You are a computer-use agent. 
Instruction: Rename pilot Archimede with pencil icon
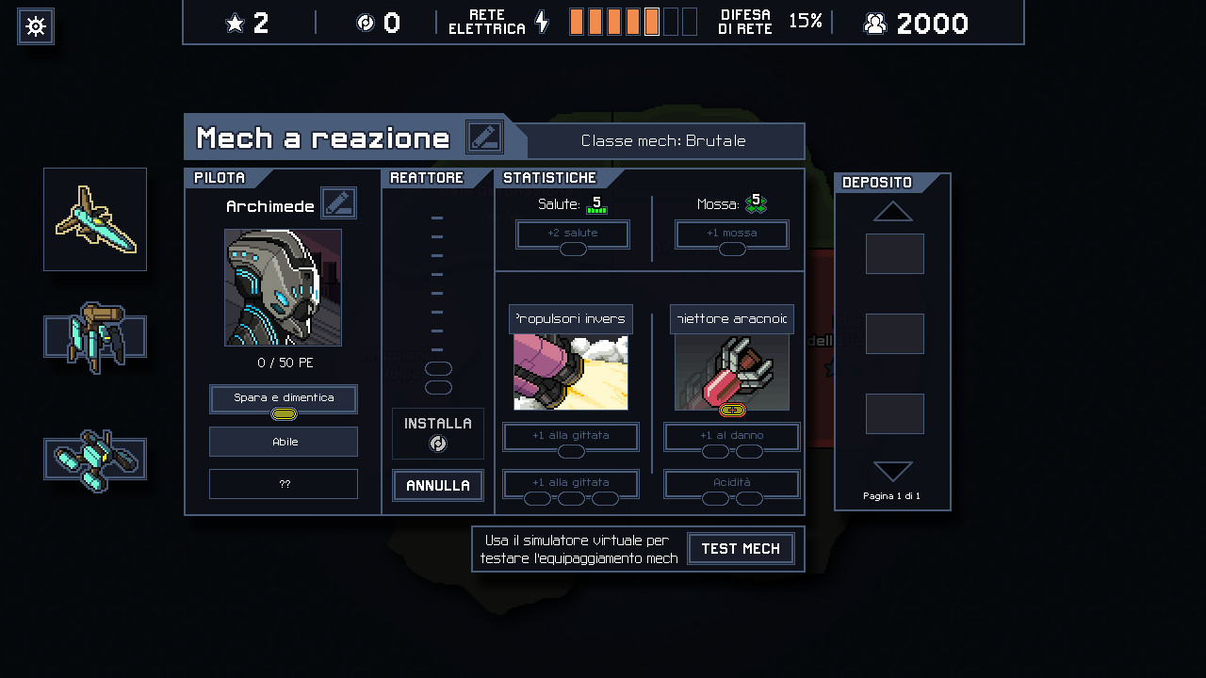click(339, 202)
